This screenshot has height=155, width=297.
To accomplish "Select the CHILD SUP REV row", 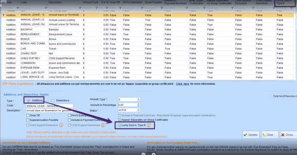I will pyautogui.click(x=148, y=58).
